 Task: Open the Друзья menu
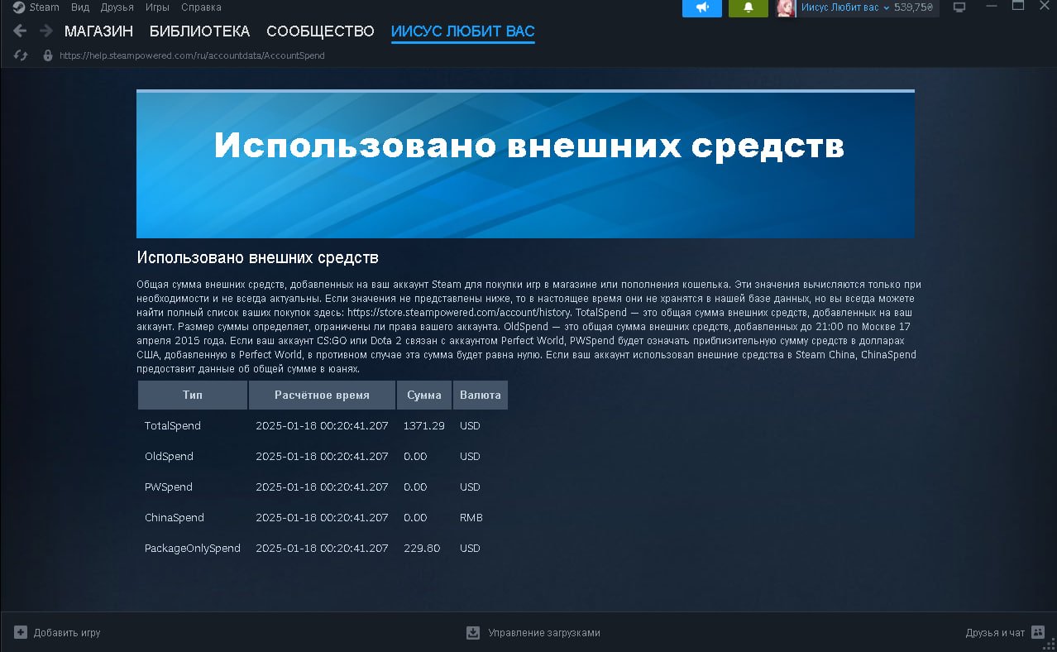pos(117,7)
